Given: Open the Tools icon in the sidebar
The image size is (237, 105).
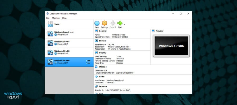Looking at the screenshot, I should (x=50, y=24).
